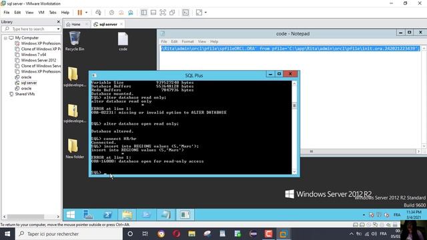Click the VMware Suspend (pause) button
427x240 pixels.
coord(79,13)
